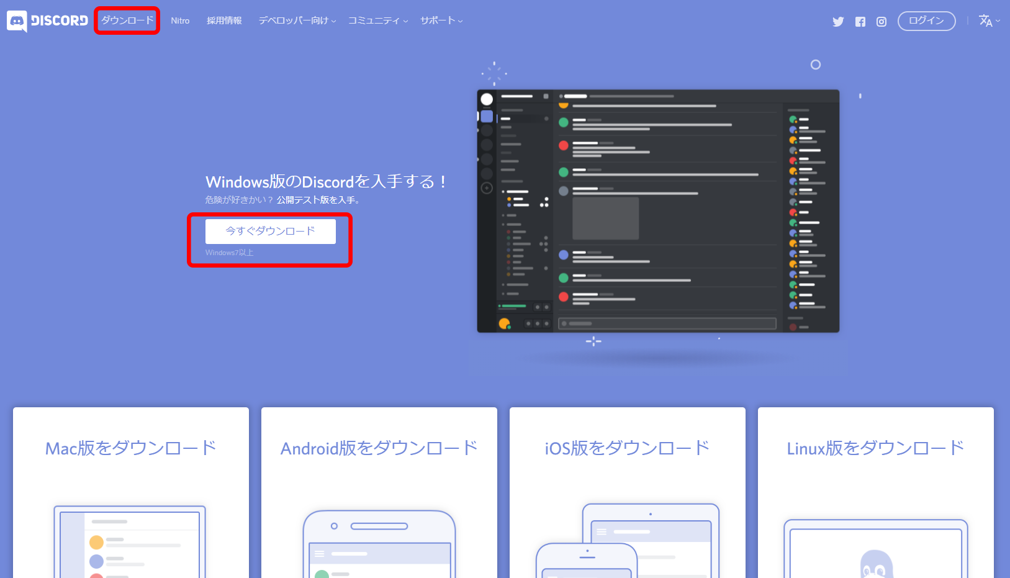Open the 公開テスト版を入手 link

coord(318,200)
